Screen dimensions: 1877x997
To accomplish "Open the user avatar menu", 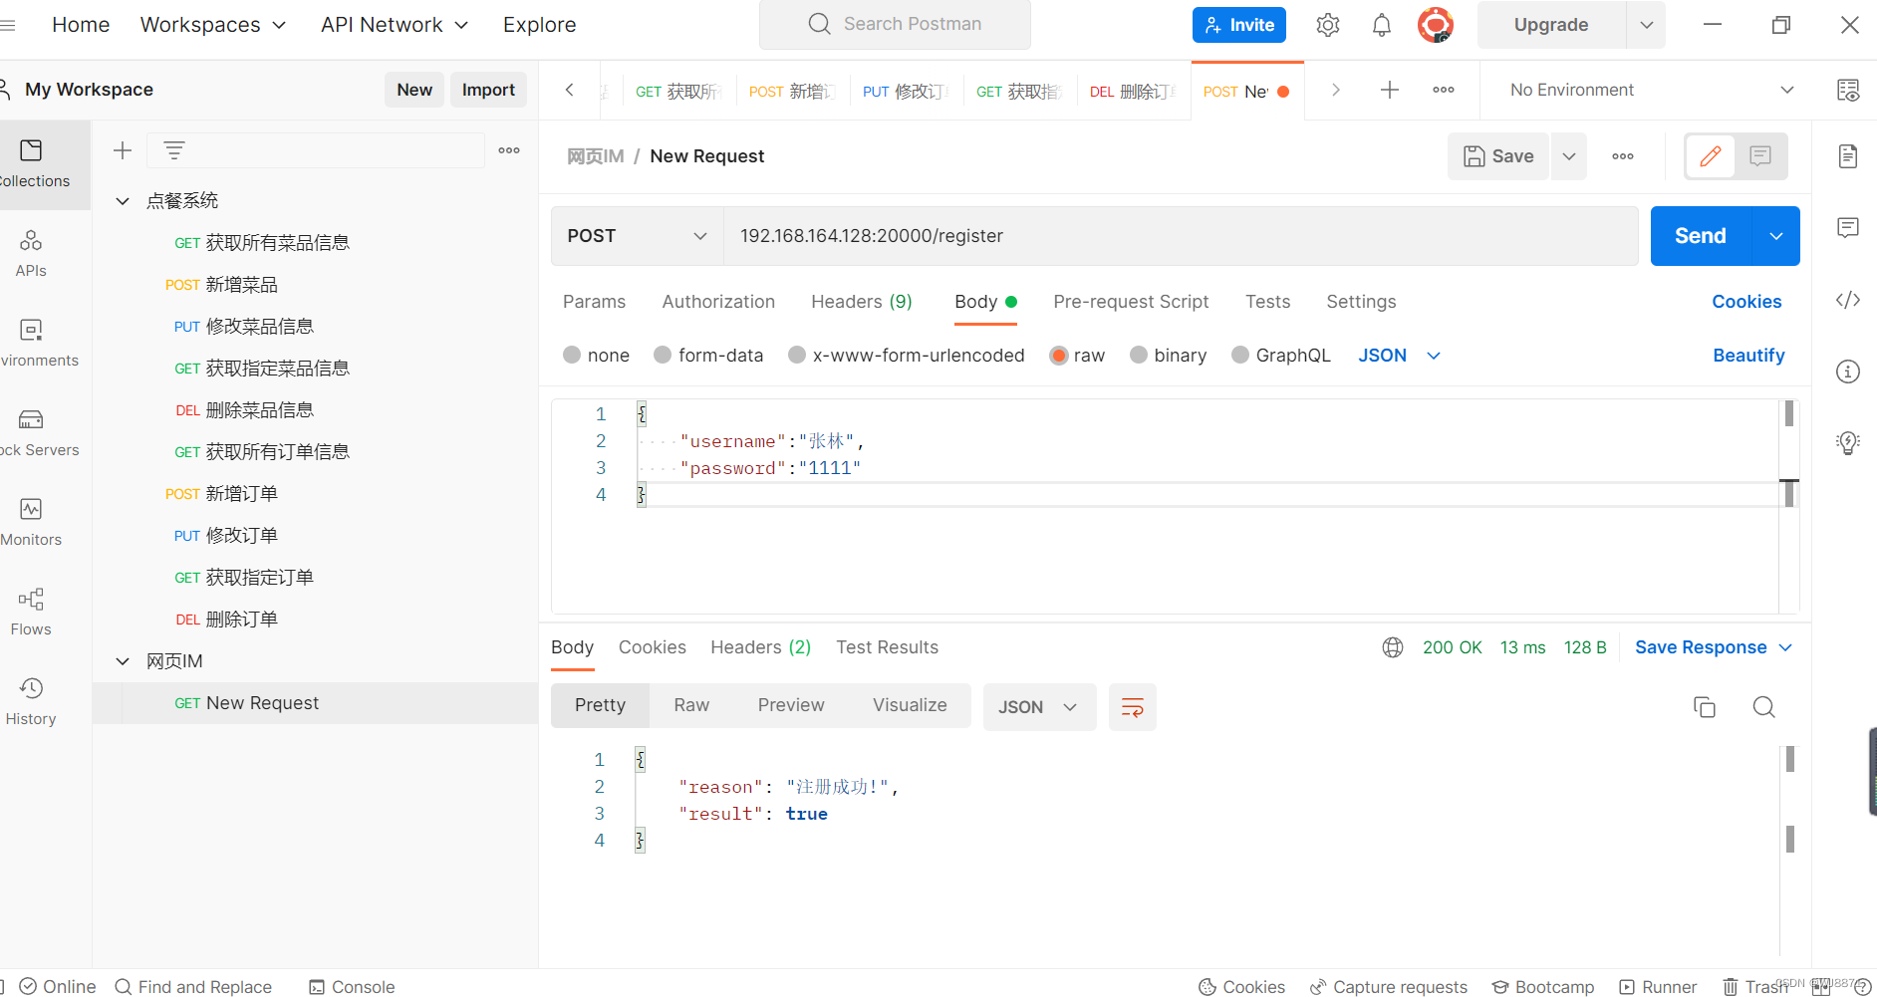I will [x=1436, y=25].
